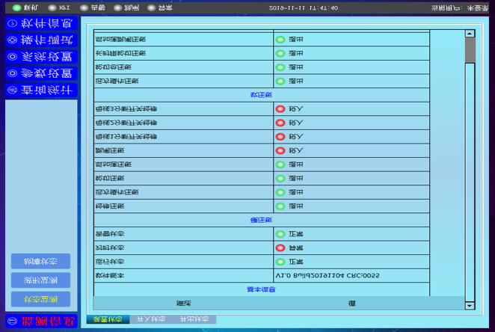Image resolution: width=495 pixels, height=332 pixels.
Task: Click the 软件信息 menu icon
Action: [x=11, y=23]
